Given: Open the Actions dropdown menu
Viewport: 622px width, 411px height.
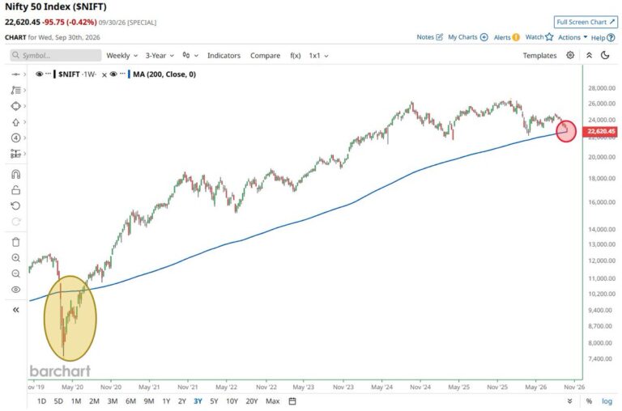Looking at the screenshot, I should [573, 37].
